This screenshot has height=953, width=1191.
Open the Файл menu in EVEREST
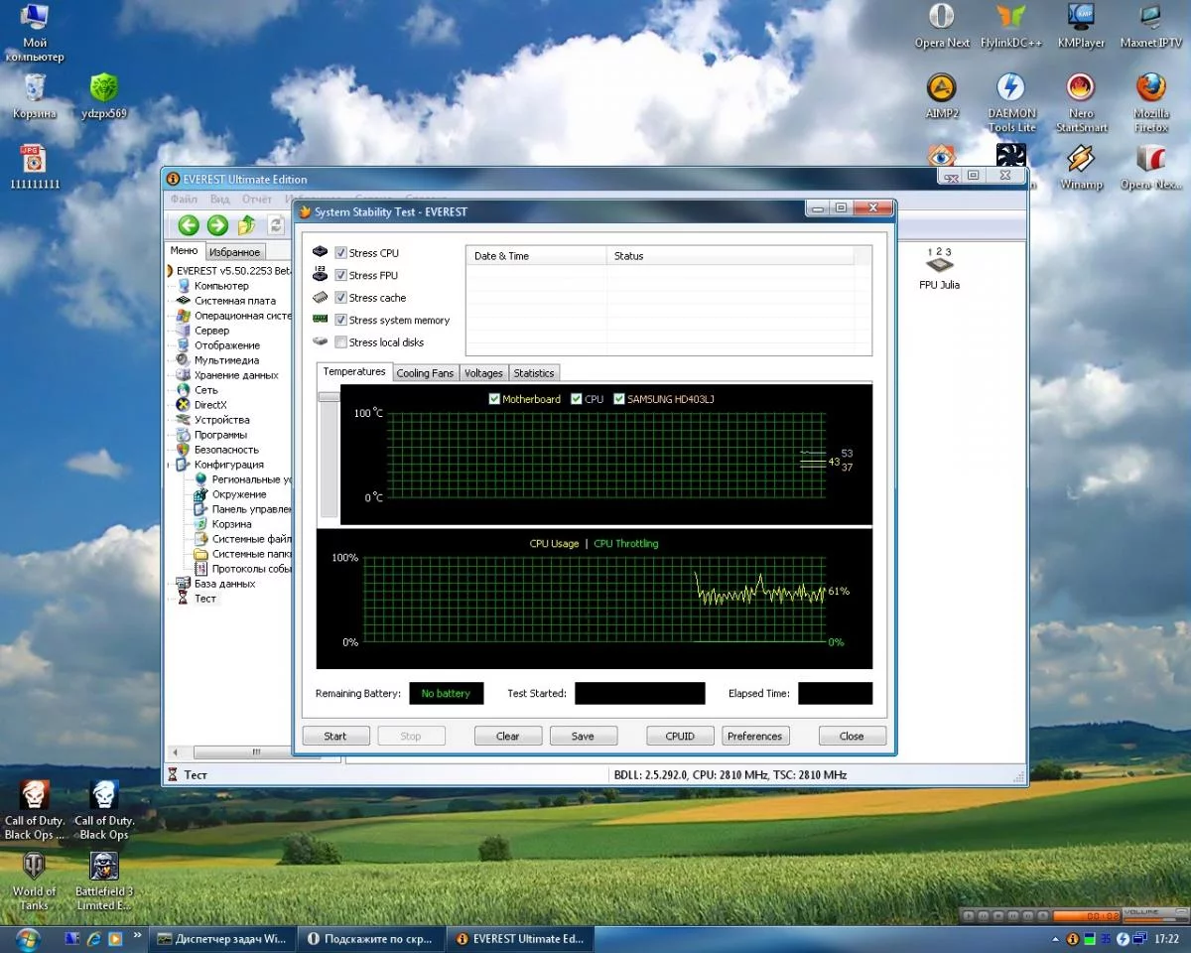(184, 200)
